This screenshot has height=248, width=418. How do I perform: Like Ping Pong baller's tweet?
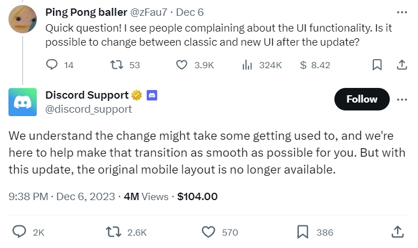tap(182, 65)
